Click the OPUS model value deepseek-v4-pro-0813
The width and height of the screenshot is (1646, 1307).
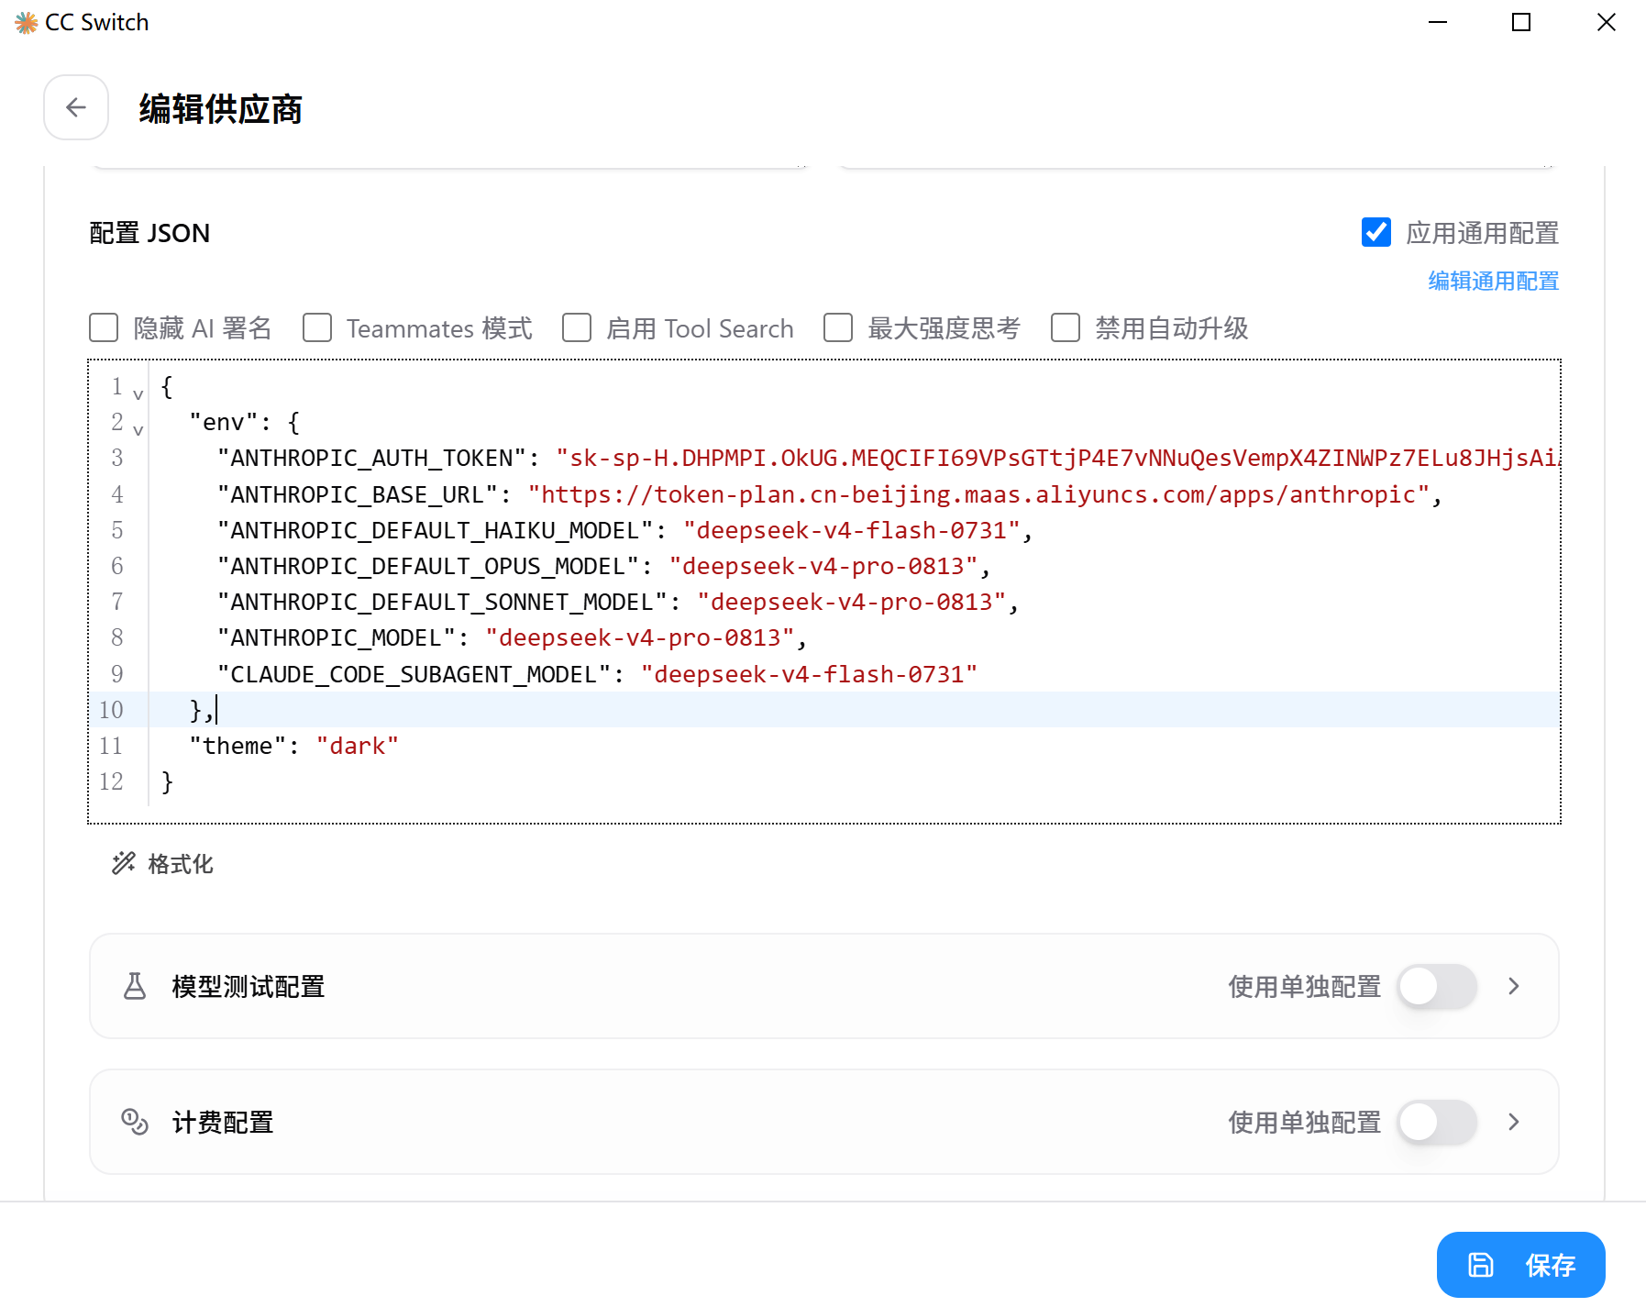[823, 566]
